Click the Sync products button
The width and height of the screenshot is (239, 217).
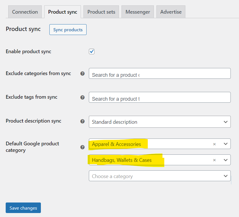point(68,30)
